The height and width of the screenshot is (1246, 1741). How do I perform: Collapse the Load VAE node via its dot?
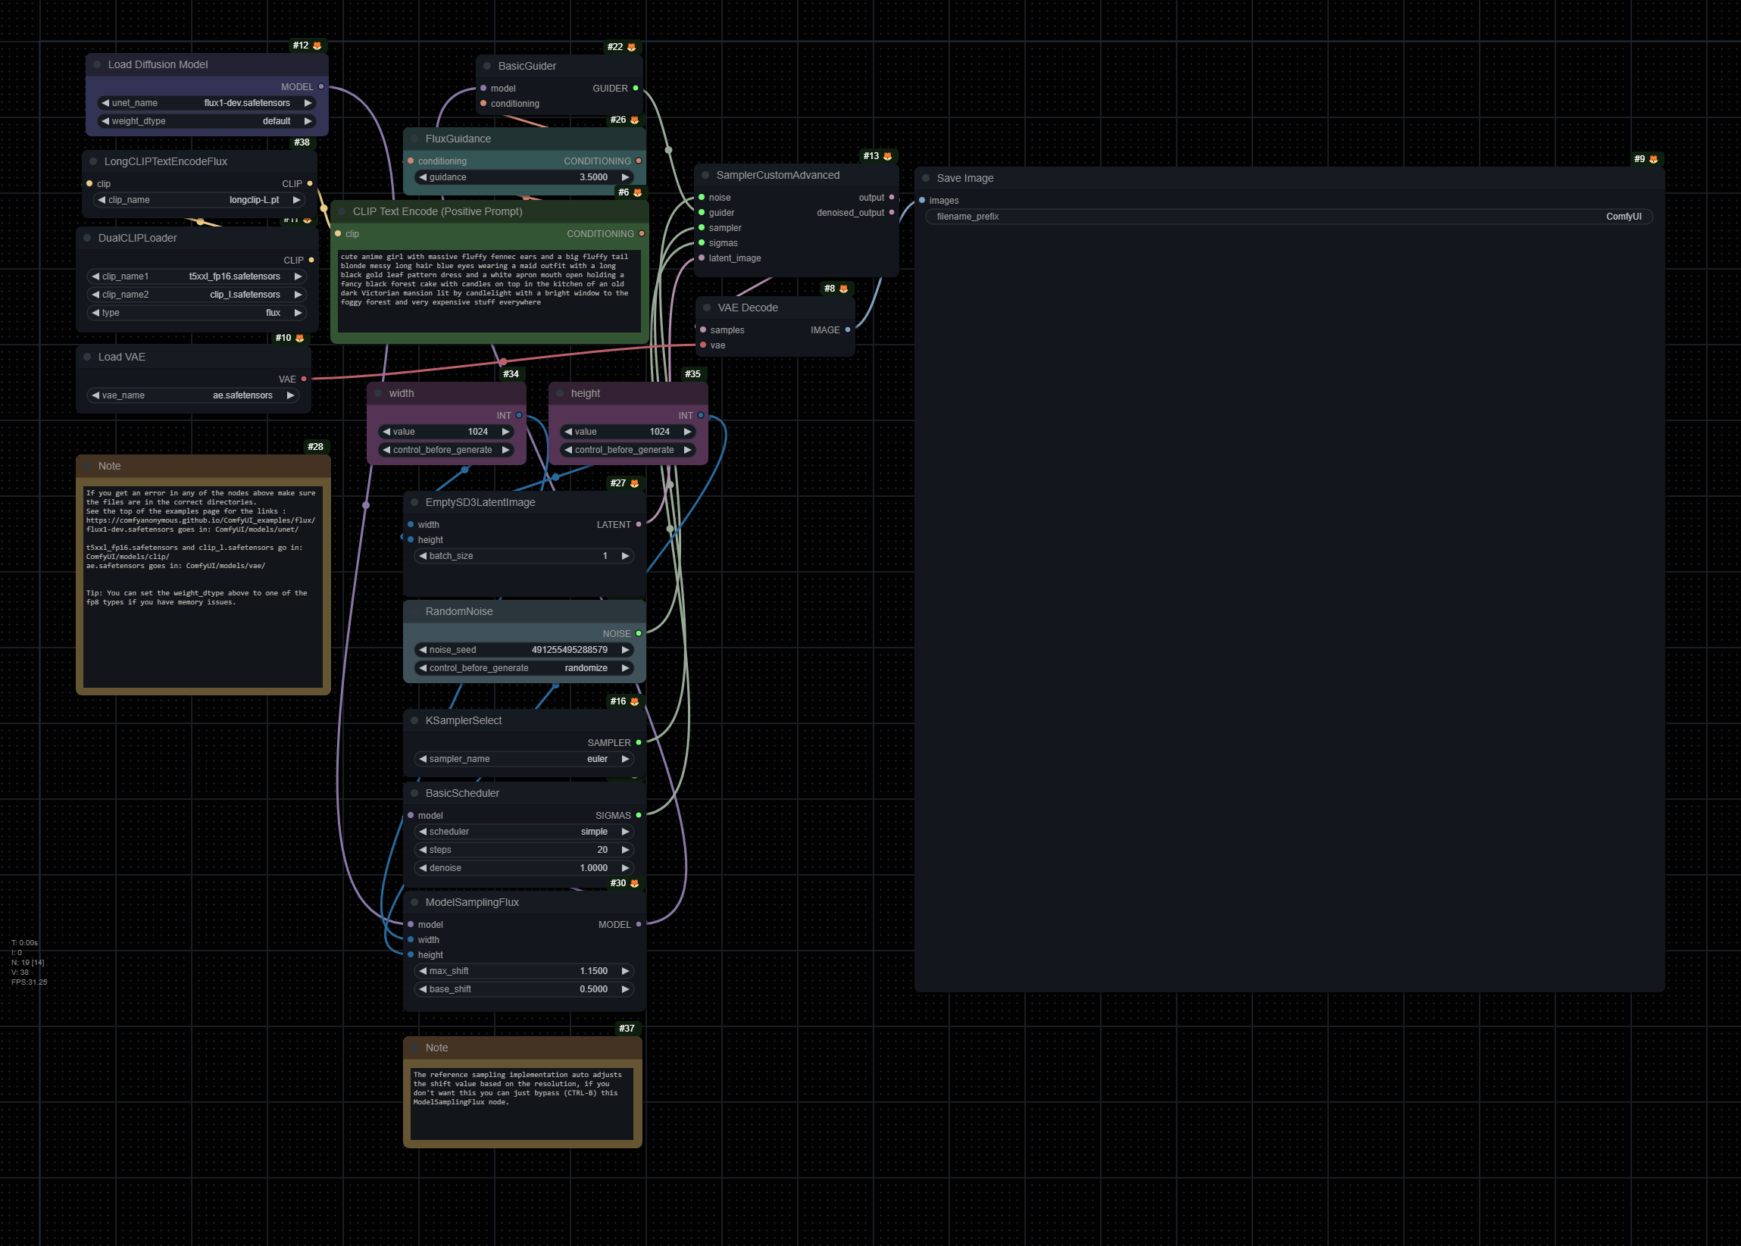tap(87, 357)
